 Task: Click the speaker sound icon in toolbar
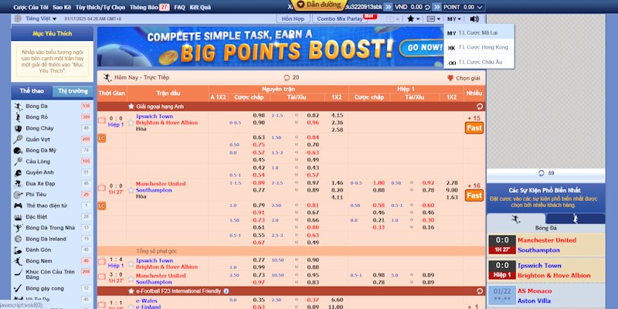point(474,18)
